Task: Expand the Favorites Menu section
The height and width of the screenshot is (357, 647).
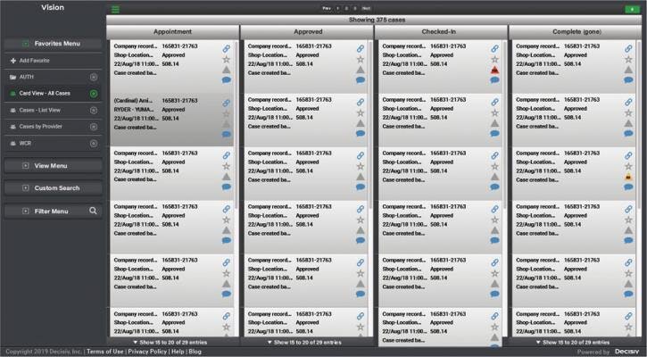Action: [x=53, y=43]
